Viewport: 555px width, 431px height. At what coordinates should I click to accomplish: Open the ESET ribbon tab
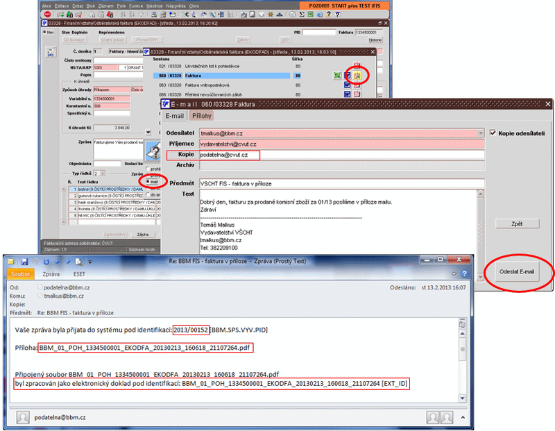point(79,273)
